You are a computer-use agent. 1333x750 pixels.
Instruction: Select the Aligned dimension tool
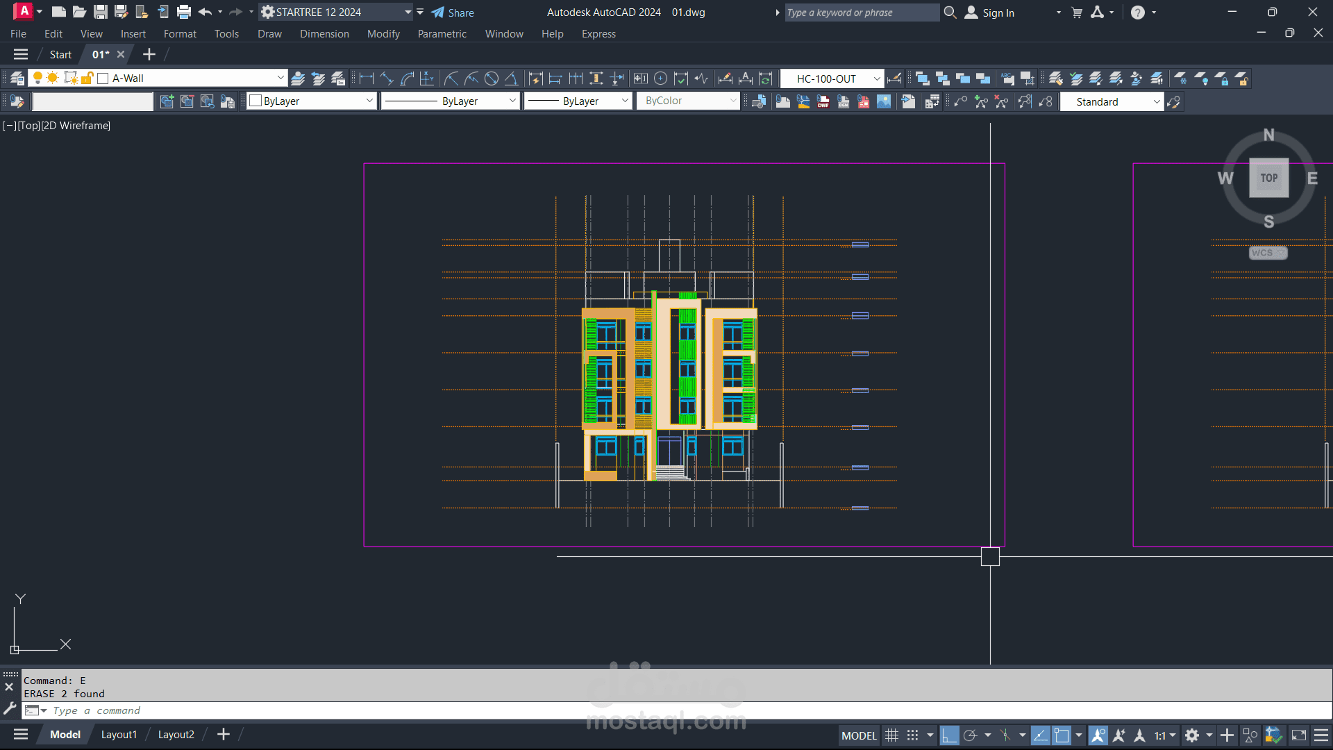tap(387, 78)
